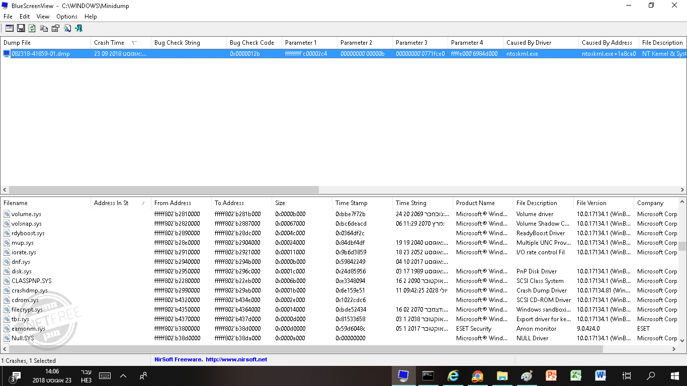
Task: Open the Action Center notifications icon
Action: pyautogui.click(x=15, y=376)
